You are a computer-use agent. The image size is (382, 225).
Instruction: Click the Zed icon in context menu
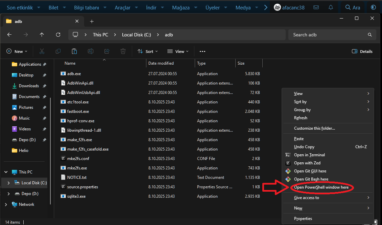(288, 163)
